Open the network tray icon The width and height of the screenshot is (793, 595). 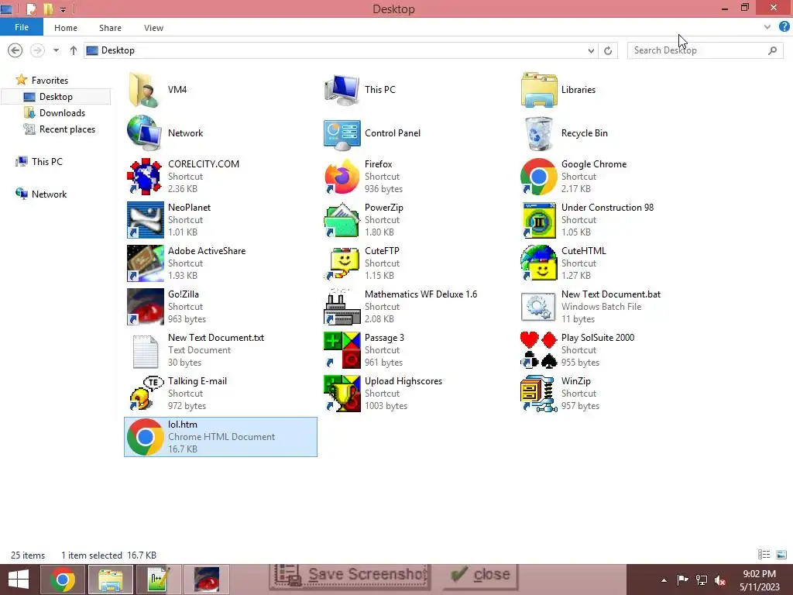click(x=702, y=580)
